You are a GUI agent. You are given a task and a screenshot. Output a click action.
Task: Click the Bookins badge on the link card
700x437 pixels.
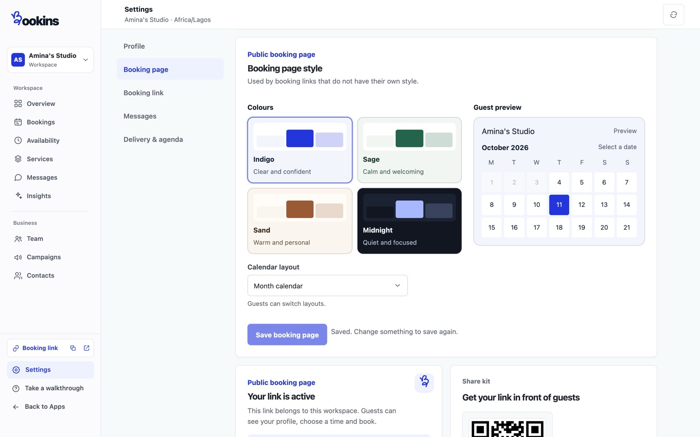click(x=424, y=382)
